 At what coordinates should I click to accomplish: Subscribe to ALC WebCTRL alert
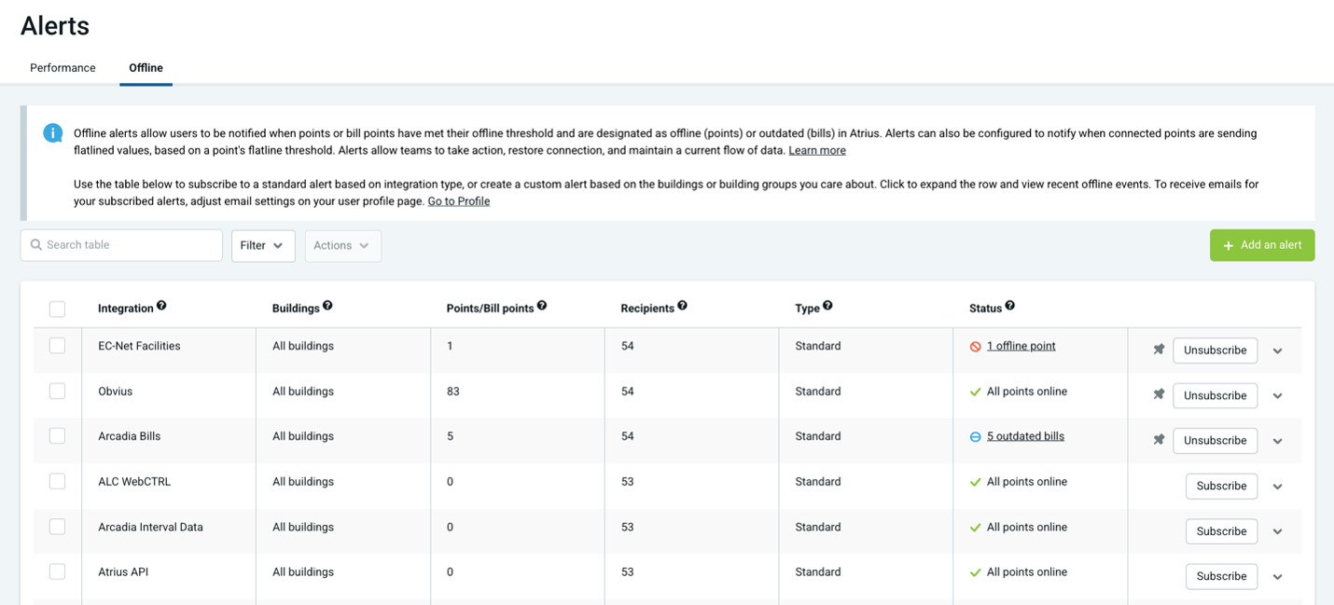coord(1221,486)
